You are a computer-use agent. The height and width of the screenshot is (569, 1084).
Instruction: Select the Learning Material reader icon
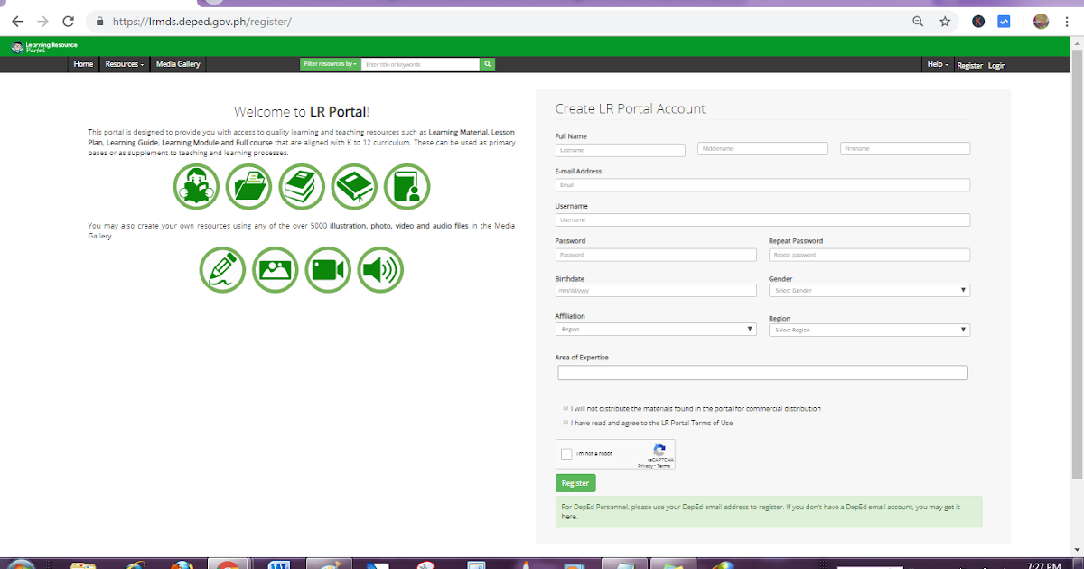pyautogui.click(x=196, y=187)
